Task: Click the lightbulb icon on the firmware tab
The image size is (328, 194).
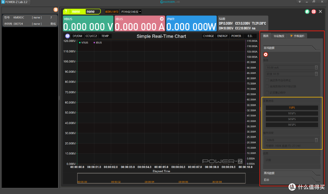Action: (x=291, y=36)
